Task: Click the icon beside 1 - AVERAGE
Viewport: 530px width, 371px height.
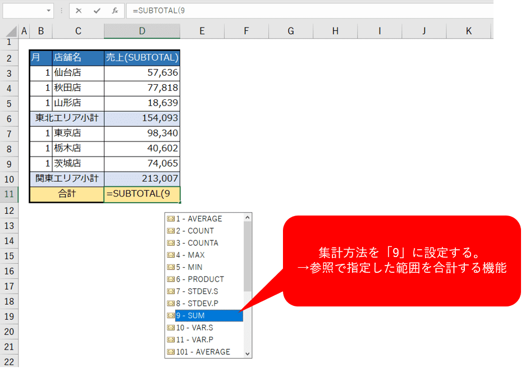Action: tap(171, 218)
